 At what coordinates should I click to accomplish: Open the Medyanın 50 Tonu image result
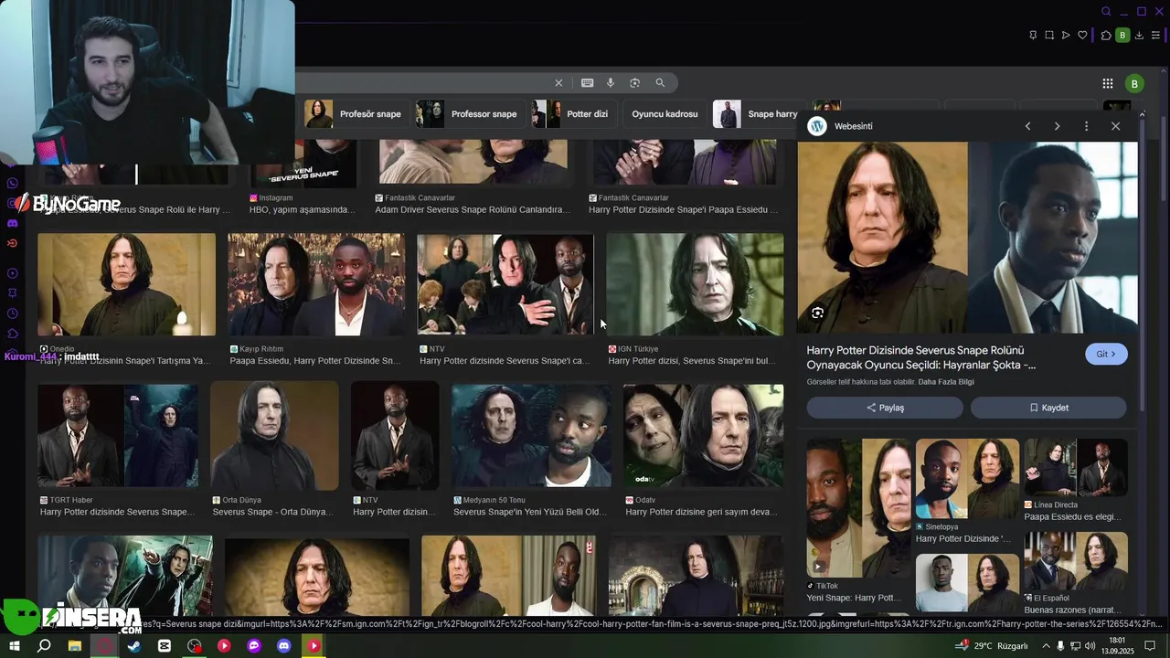point(531,435)
